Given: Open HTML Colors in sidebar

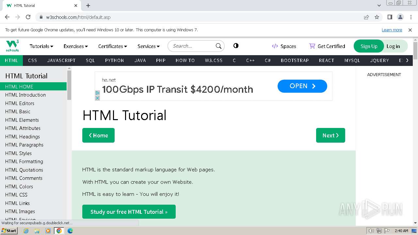Looking at the screenshot, I should (x=33, y=186).
